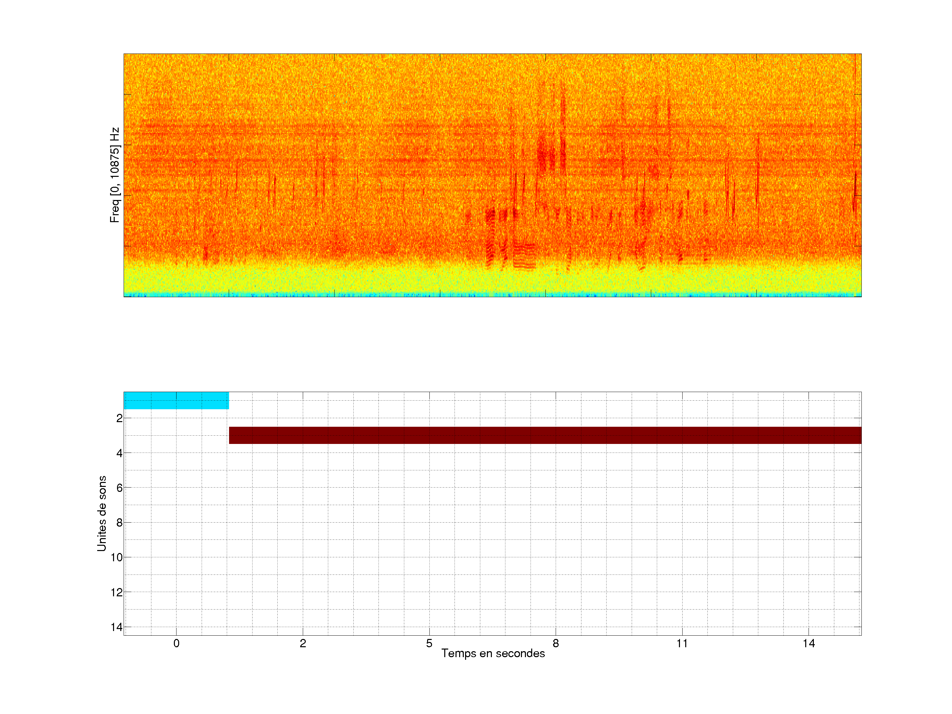Click time-axis tick label 14 at right end

(x=809, y=643)
